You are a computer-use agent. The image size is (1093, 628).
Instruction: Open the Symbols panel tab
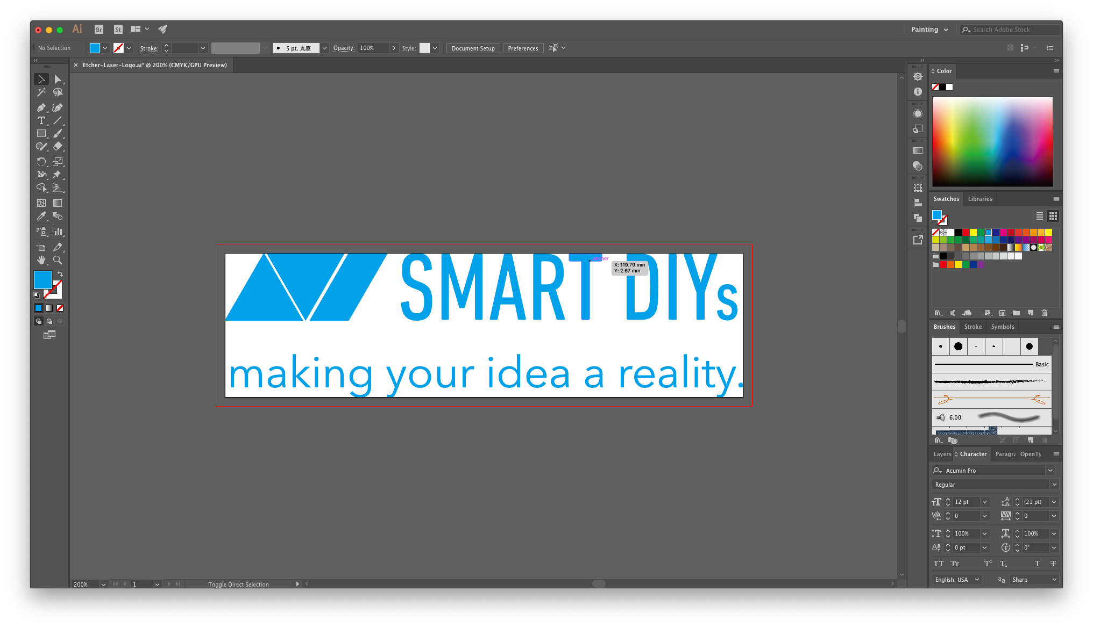(x=1002, y=327)
